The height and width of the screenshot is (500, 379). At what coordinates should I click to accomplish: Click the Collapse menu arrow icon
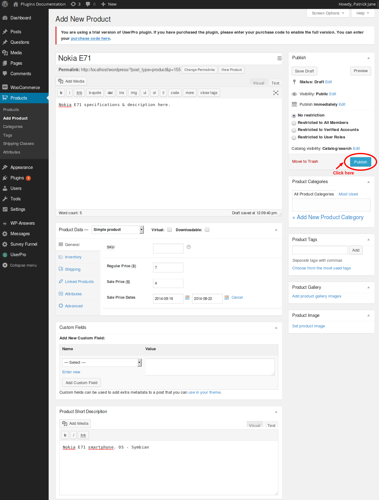coord(5,265)
